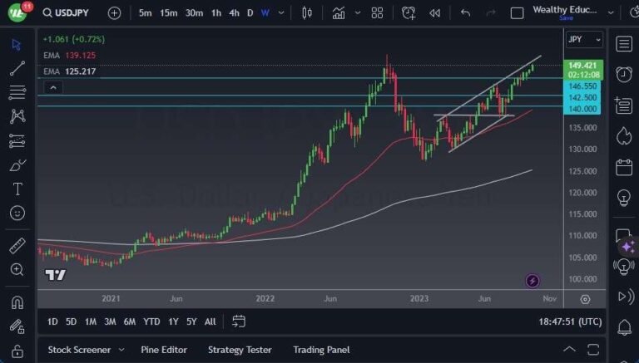Image resolution: width=639 pixels, height=363 pixels.
Task: Create a new alert from toolbar
Action: click(x=409, y=13)
